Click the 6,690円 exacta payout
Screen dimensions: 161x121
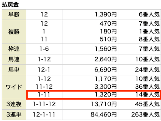point(106,70)
